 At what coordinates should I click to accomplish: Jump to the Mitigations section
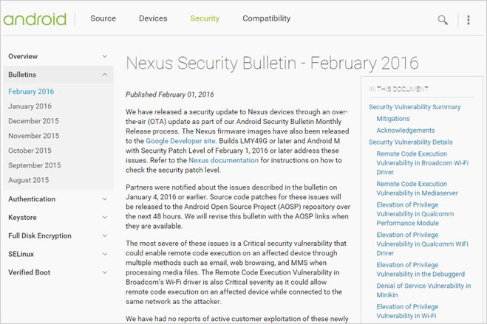tap(393, 119)
